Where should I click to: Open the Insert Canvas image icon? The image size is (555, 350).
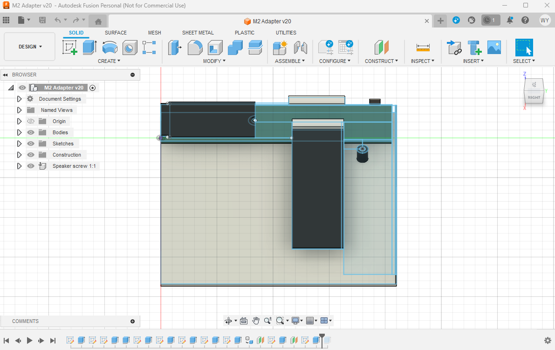click(494, 48)
